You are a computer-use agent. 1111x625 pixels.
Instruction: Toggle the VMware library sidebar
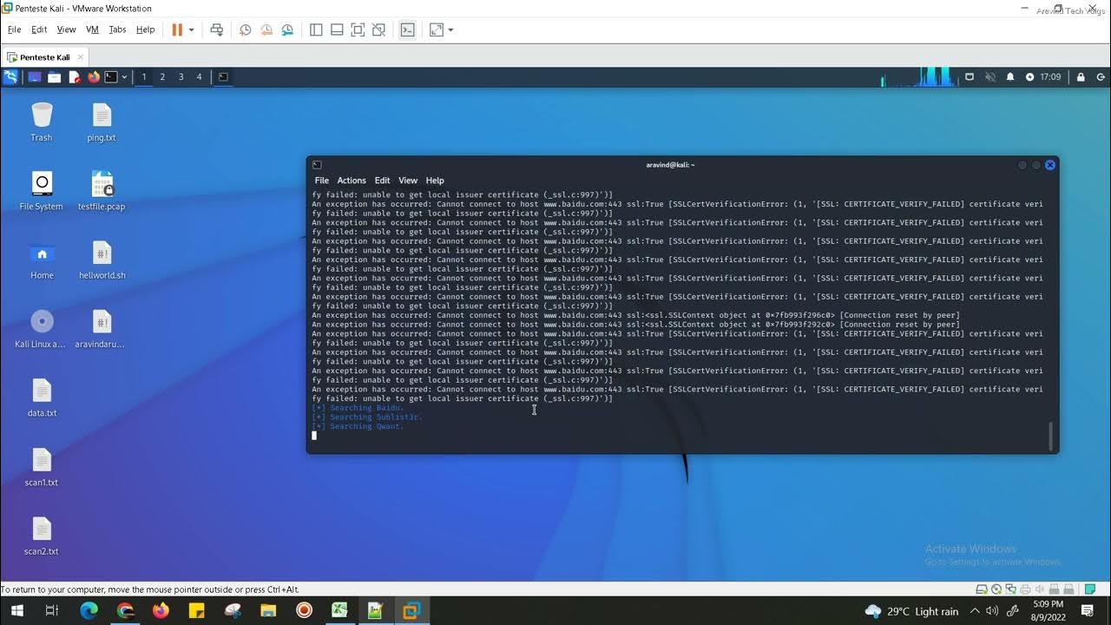[x=316, y=30]
